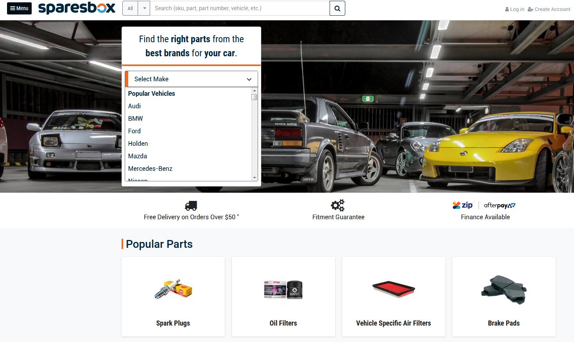Click the Afterpay logo
The width and height of the screenshot is (574, 342).
tap(500, 205)
